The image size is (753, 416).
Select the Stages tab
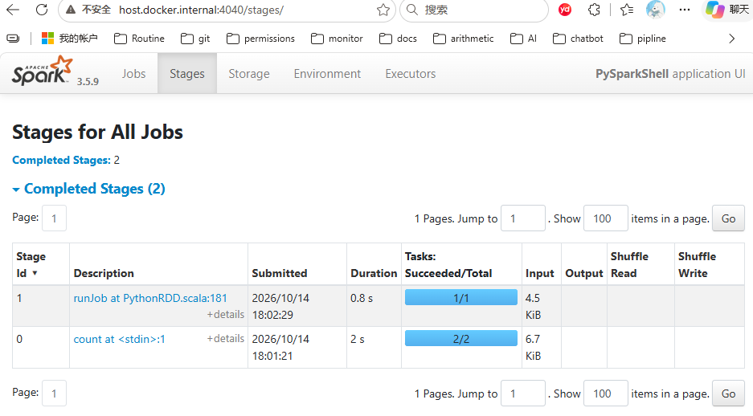coord(186,73)
